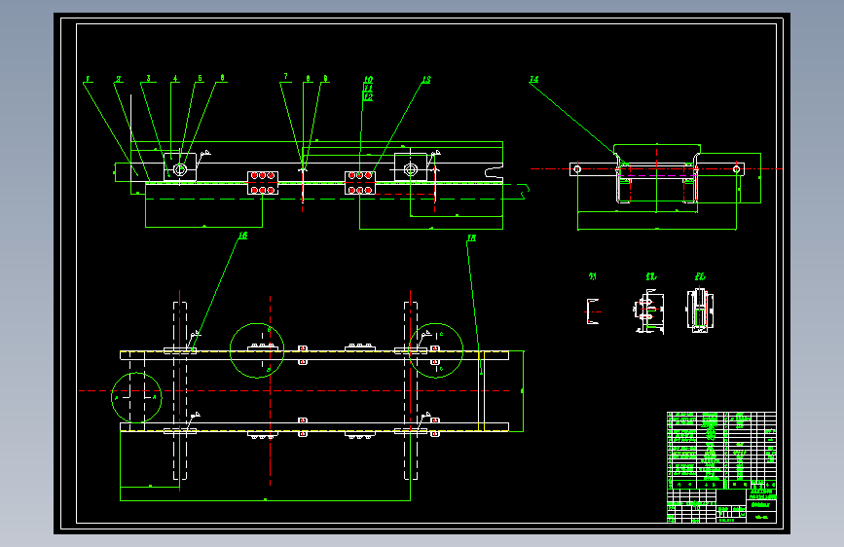Click the detail circle marked C
The image size is (844, 547).
[x=436, y=350]
